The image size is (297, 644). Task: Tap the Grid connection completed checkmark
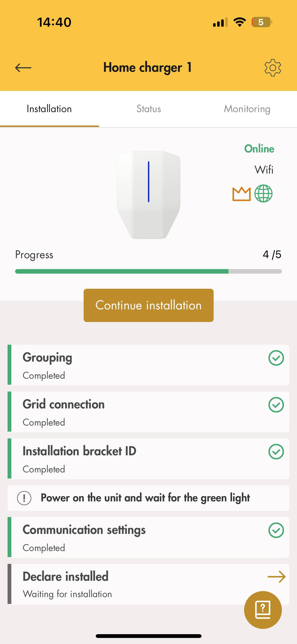click(x=276, y=405)
